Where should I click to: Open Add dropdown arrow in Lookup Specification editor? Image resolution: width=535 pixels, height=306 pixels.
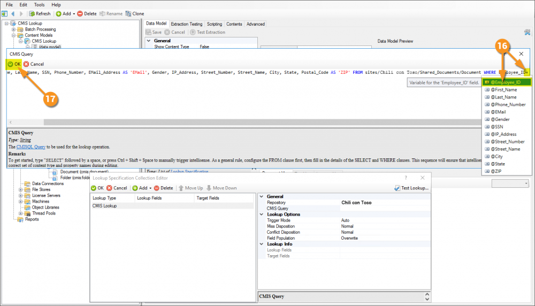coord(150,188)
